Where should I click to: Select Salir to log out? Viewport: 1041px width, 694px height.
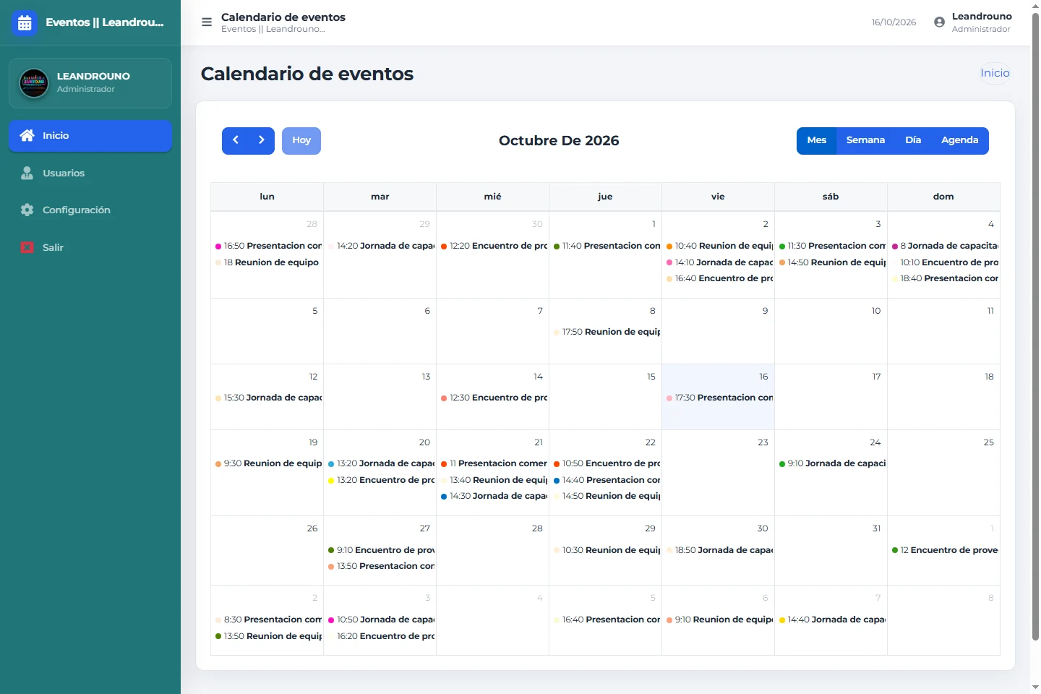coord(90,247)
